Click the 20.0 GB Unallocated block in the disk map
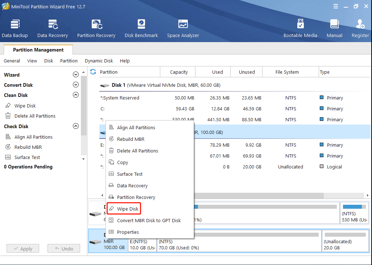The image size is (372, 265). pos(345,240)
